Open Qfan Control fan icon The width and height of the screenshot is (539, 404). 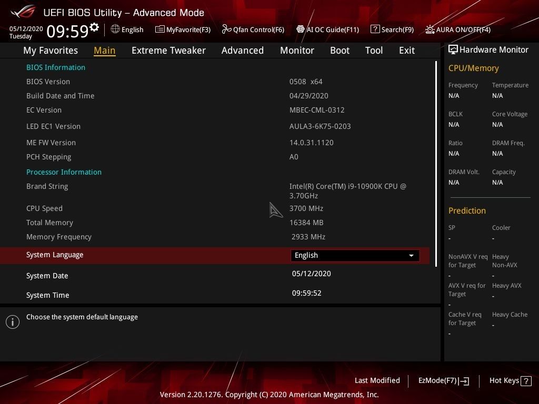tap(226, 29)
